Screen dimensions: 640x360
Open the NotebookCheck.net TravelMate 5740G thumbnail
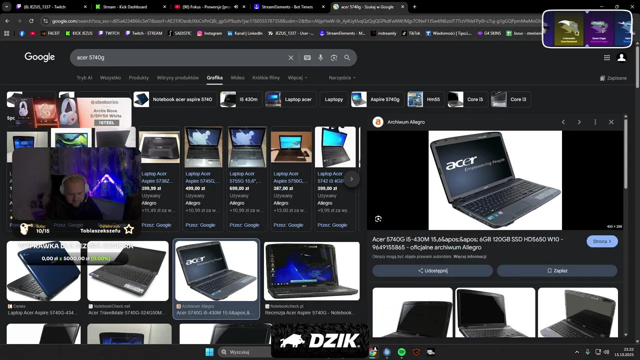[128, 271]
